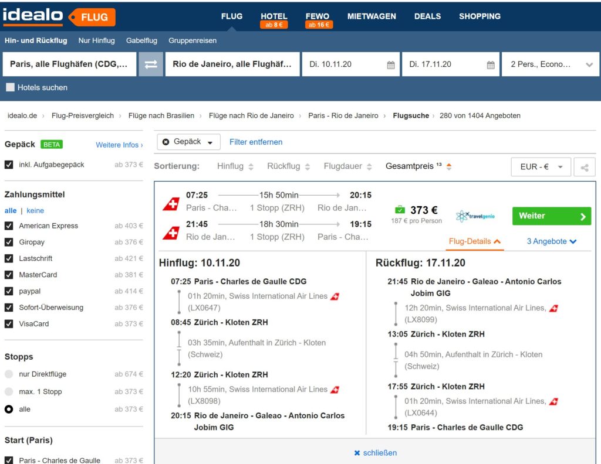Viewport: 601px width, 464px height.
Task: Open the SHOPPING tab
Action: point(480,16)
